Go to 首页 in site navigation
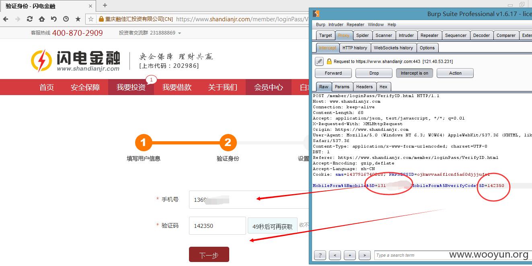 [x=47, y=87]
